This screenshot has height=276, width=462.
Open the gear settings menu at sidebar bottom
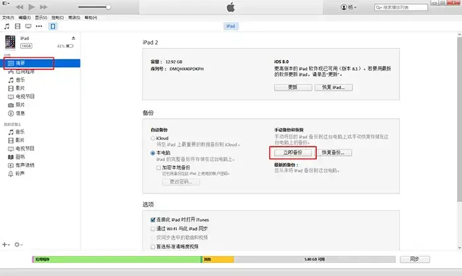click(18, 244)
